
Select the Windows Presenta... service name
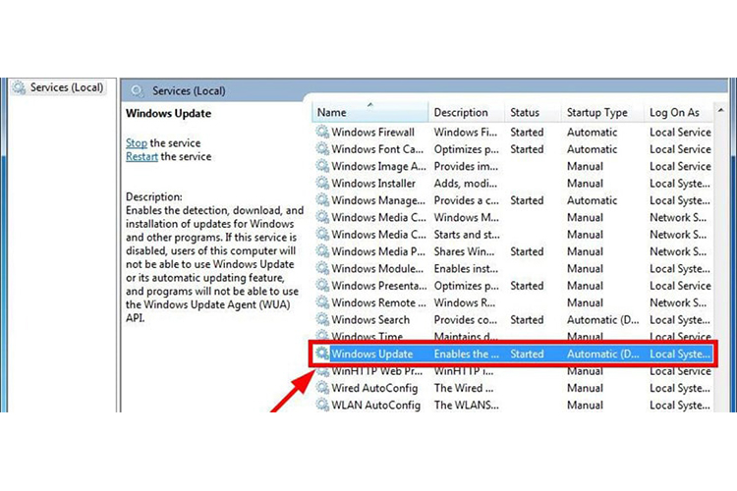pyautogui.click(x=379, y=286)
